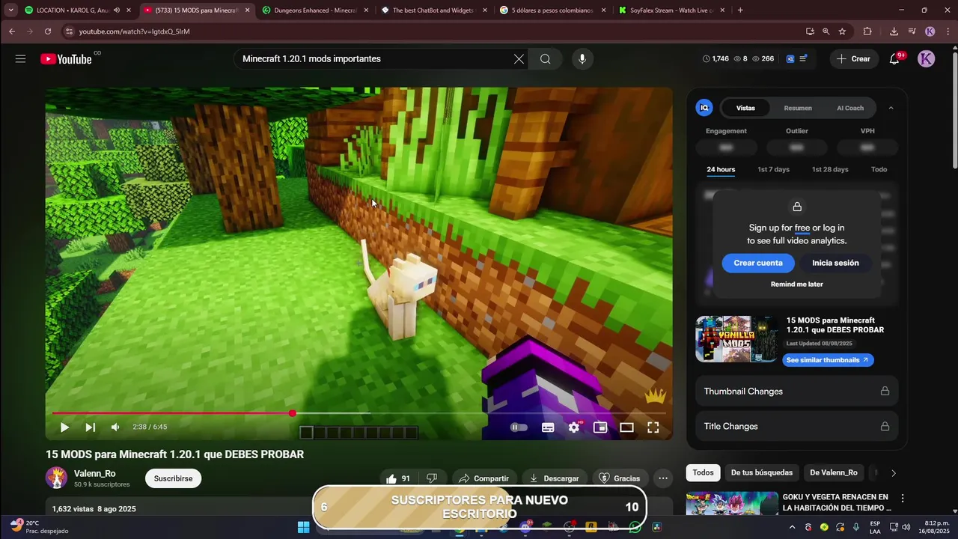Open a new browser tab
958x539 pixels.
coord(740,10)
